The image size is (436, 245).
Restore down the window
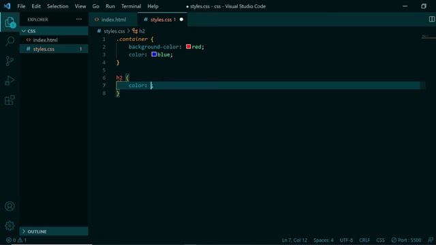pos(423,6)
